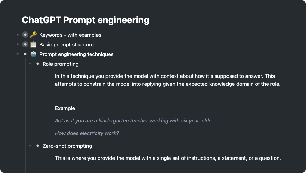Click the Keywords - with examples text
The height and width of the screenshot is (173, 306).
pyautogui.click(x=70, y=35)
